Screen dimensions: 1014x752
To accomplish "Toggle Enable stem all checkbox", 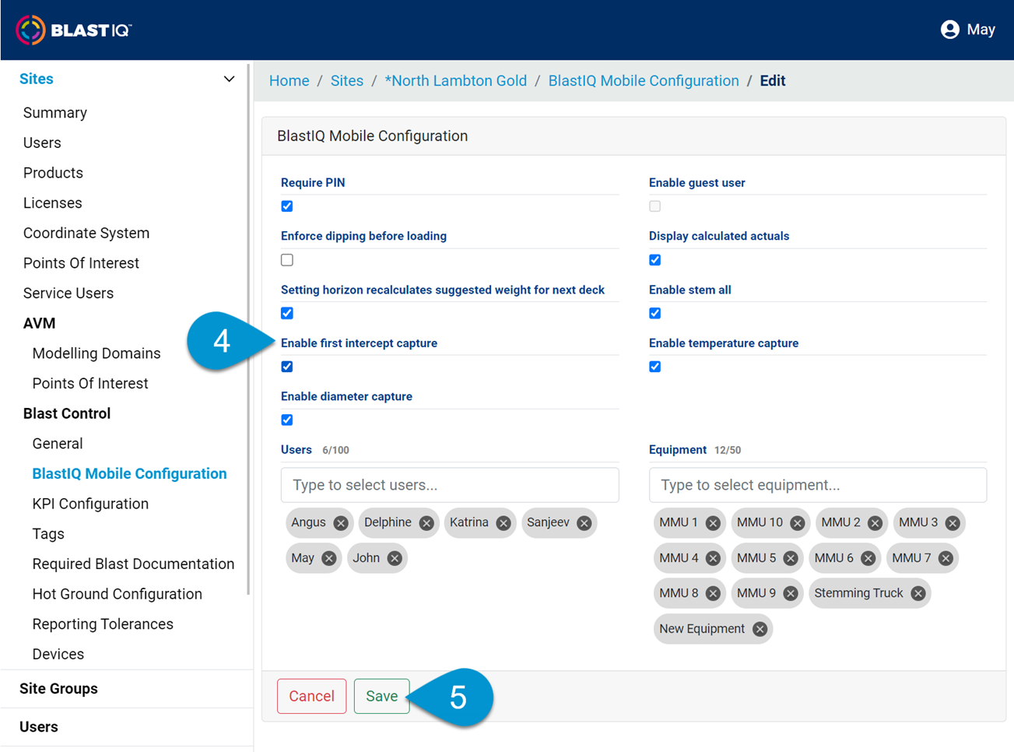I will [655, 313].
